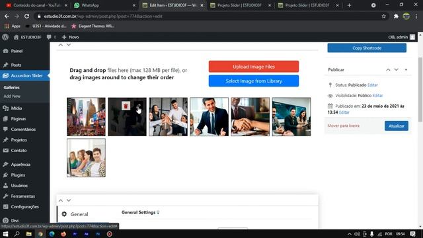Viewport: 423px width, 238px height.
Task: Move Publicar box up
Action: [388, 69]
